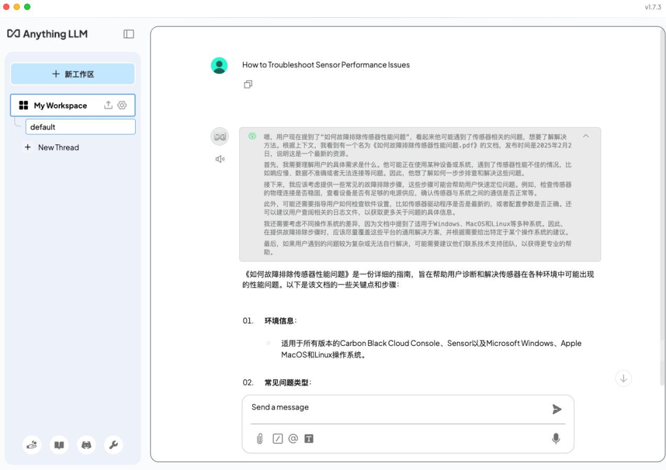This screenshot has height=470, width=666.
Task: Click the green brain thought icon
Action: click(252, 136)
